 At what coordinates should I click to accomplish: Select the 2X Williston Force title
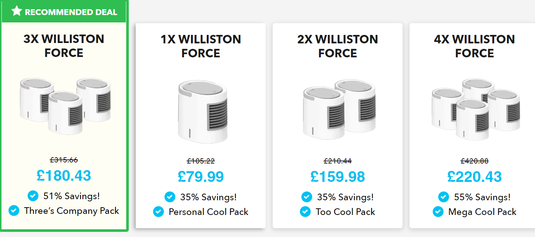(338, 46)
